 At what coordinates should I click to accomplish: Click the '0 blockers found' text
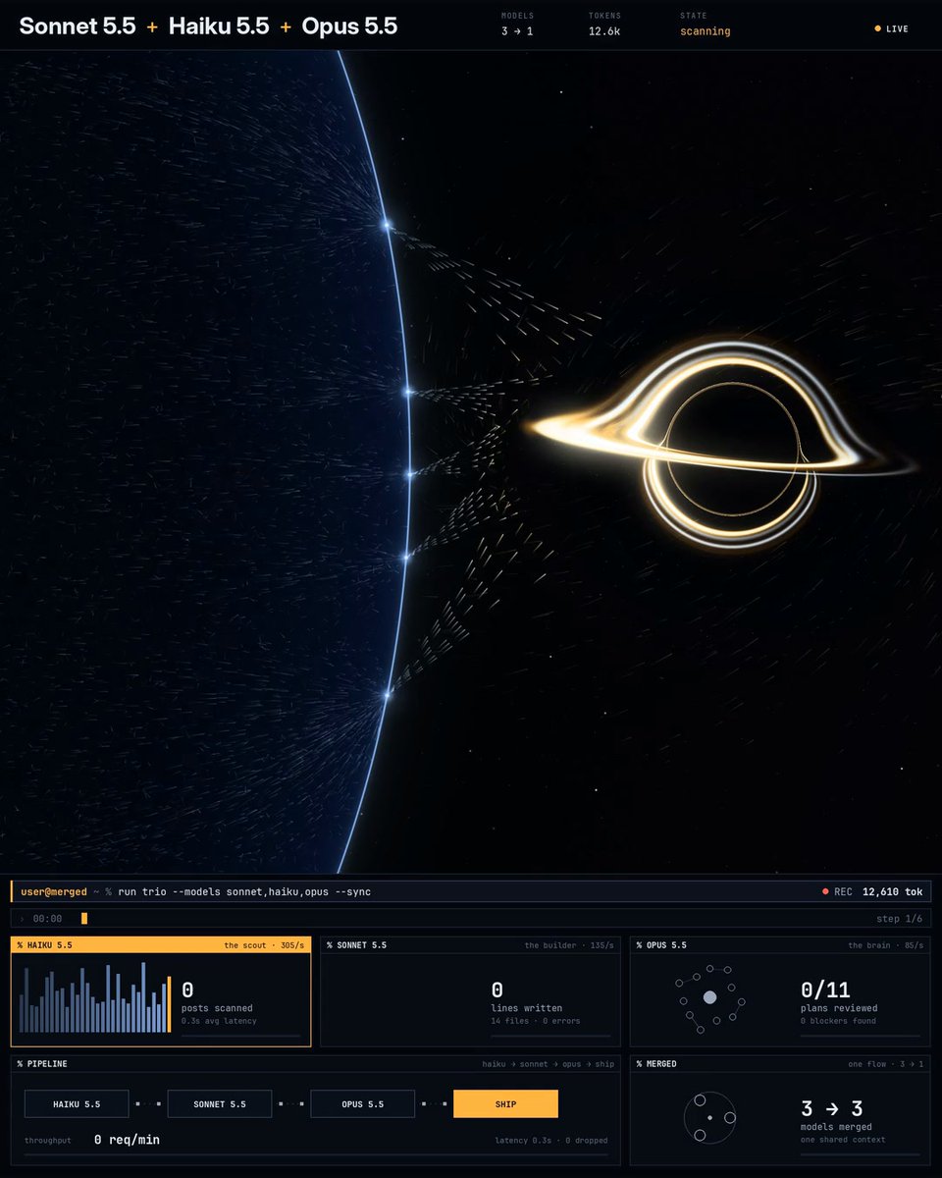pos(839,1021)
